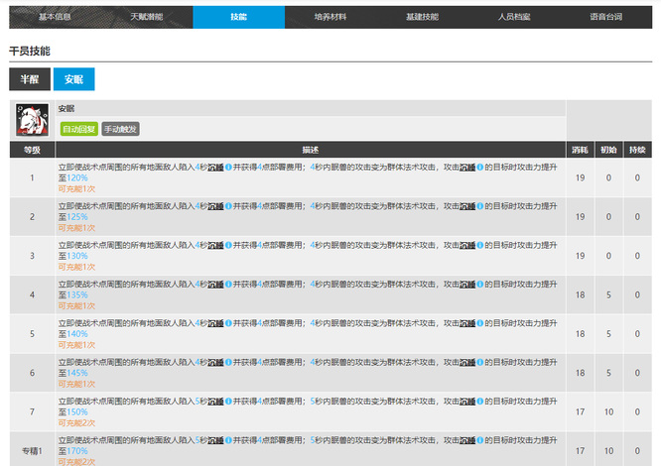Click the 安眠 skill icon image
This screenshot has width=661, height=466.
point(32,120)
